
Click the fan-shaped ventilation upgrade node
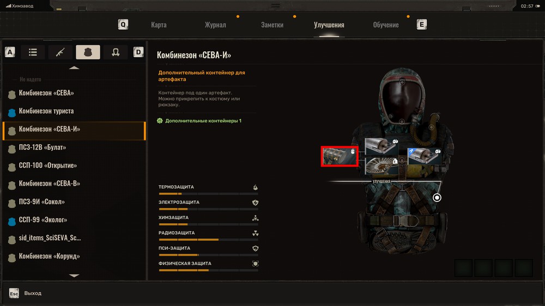(x=381, y=164)
